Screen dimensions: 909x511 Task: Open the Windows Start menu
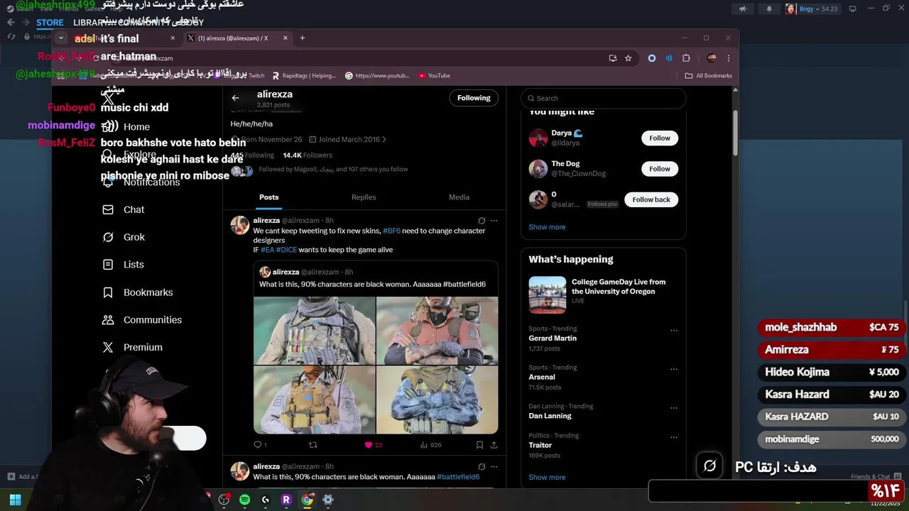point(15,500)
